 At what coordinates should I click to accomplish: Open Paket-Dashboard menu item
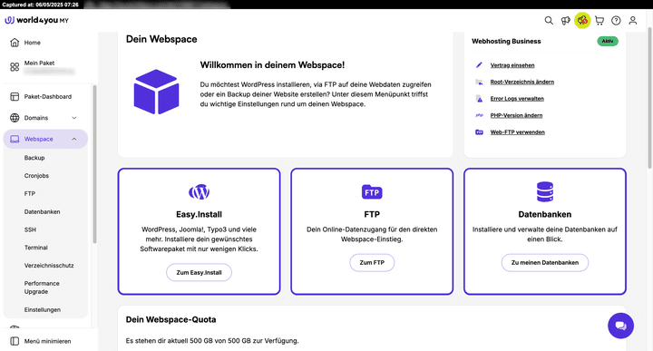(x=48, y=97)
